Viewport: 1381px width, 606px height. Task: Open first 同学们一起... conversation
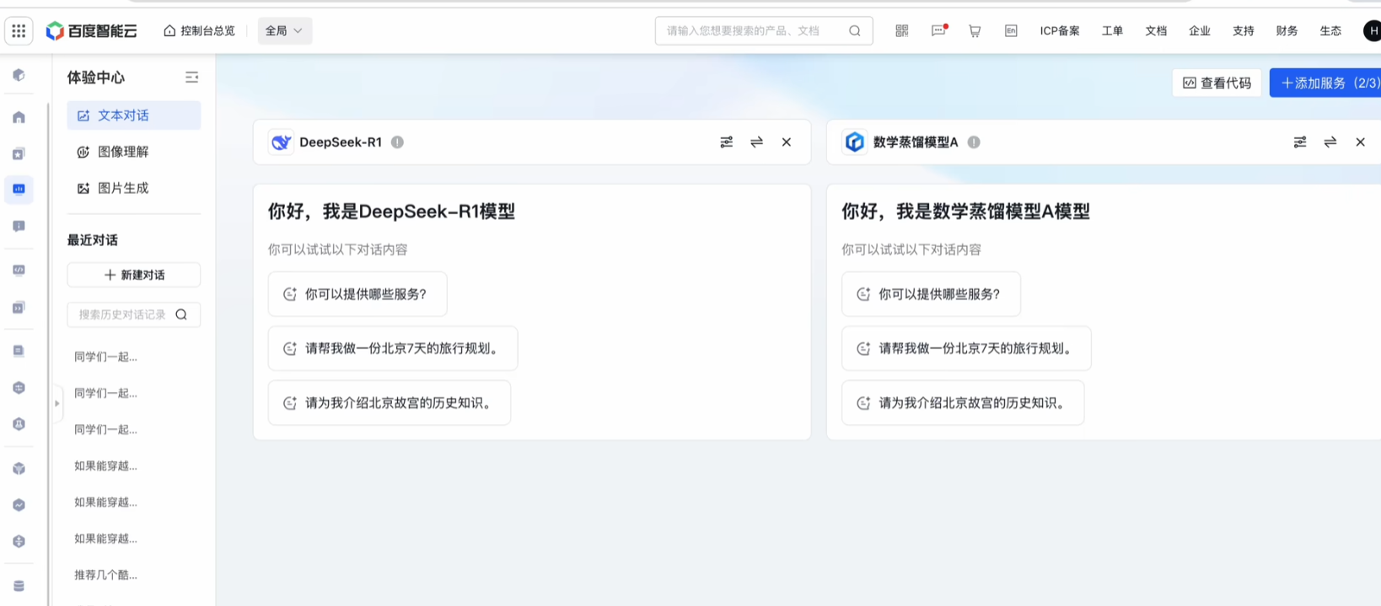105,357
